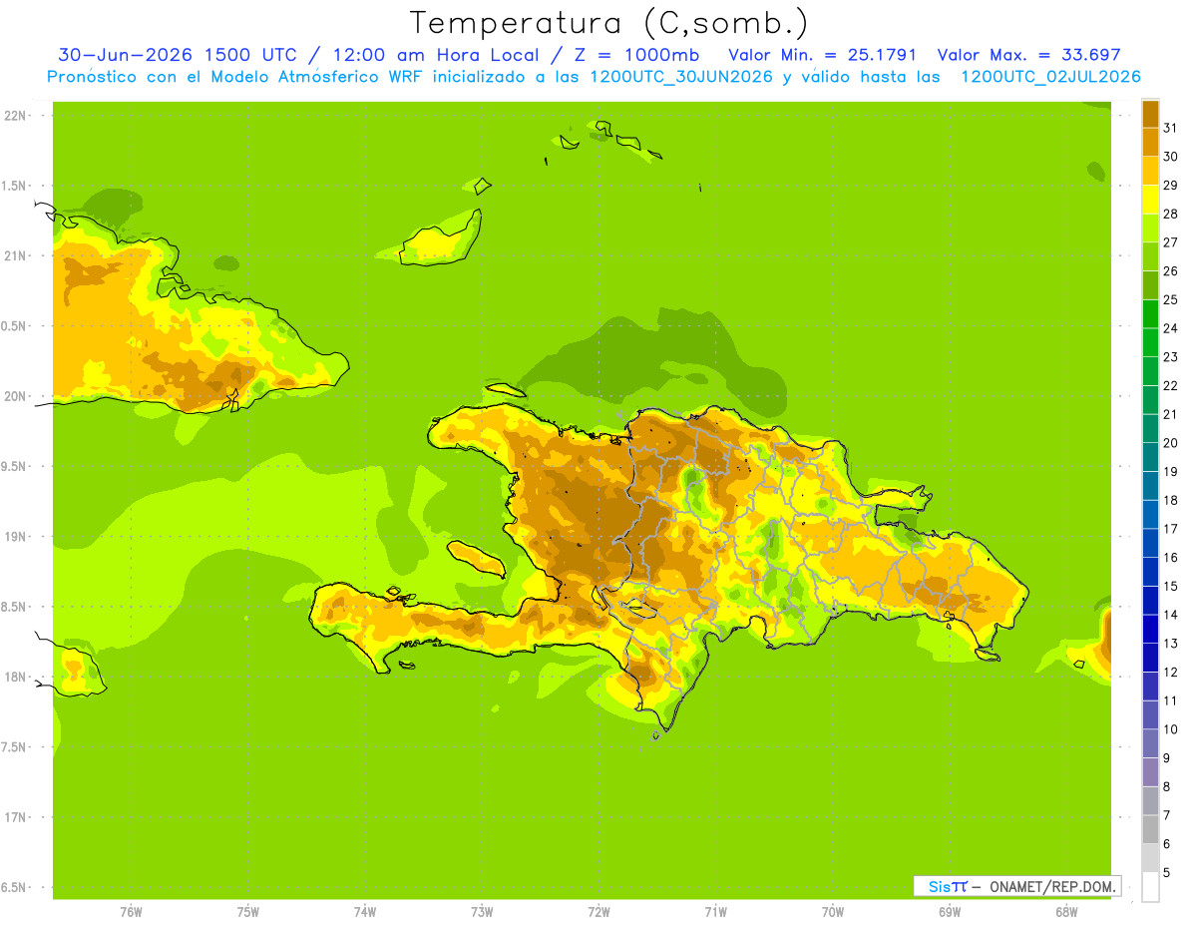Viewport: 1197px width, 925px height.
Task: Click the latitude axis label '18N'
Action: pyautogui.click(x=14, y=677)
